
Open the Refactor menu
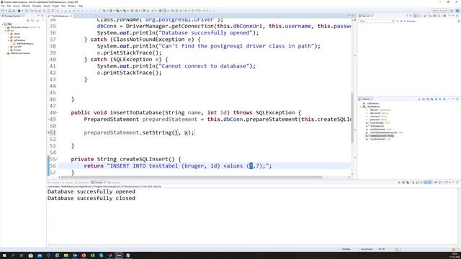[x=26, y=6]
